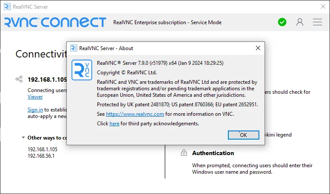This screenshot has width=330, height=194.
Task: Close the RealVNC Server - About dialog
Action: 258,48
